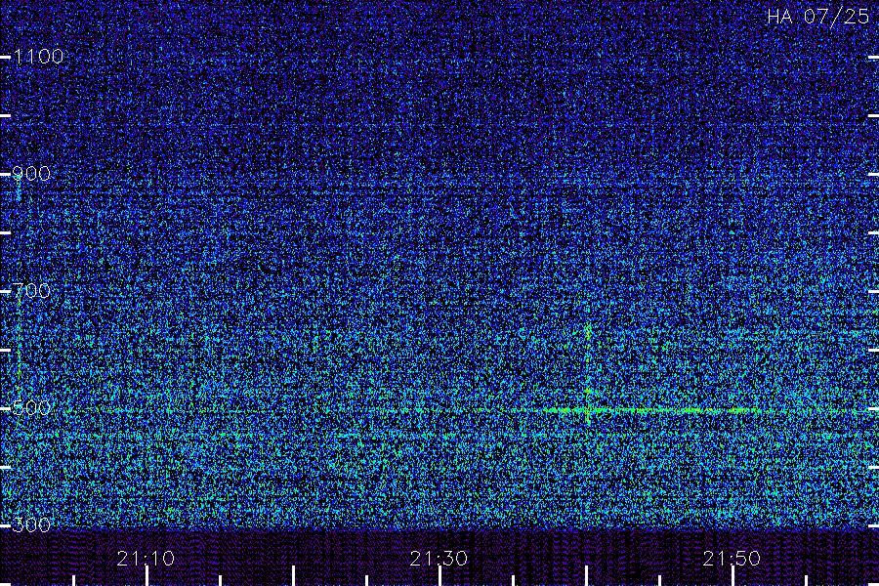The height and width of the screenshot is (586, 879).
Task: Click the 900 frequency axis label
Action: click(x=31, y=174)
